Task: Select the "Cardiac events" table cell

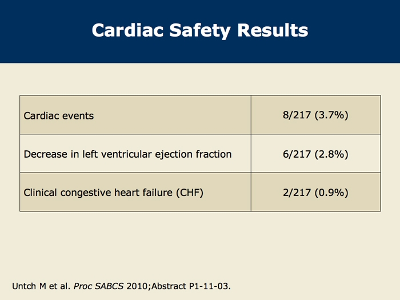Action: 59,115
